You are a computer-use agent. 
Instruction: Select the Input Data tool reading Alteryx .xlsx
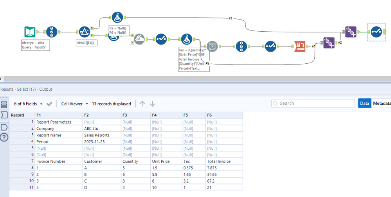coord(30,32)
